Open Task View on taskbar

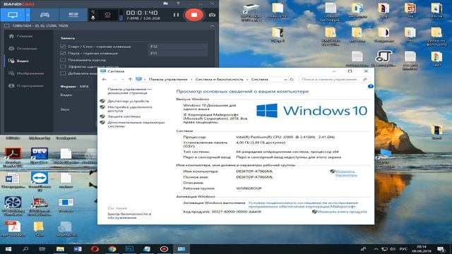[42, 249]
